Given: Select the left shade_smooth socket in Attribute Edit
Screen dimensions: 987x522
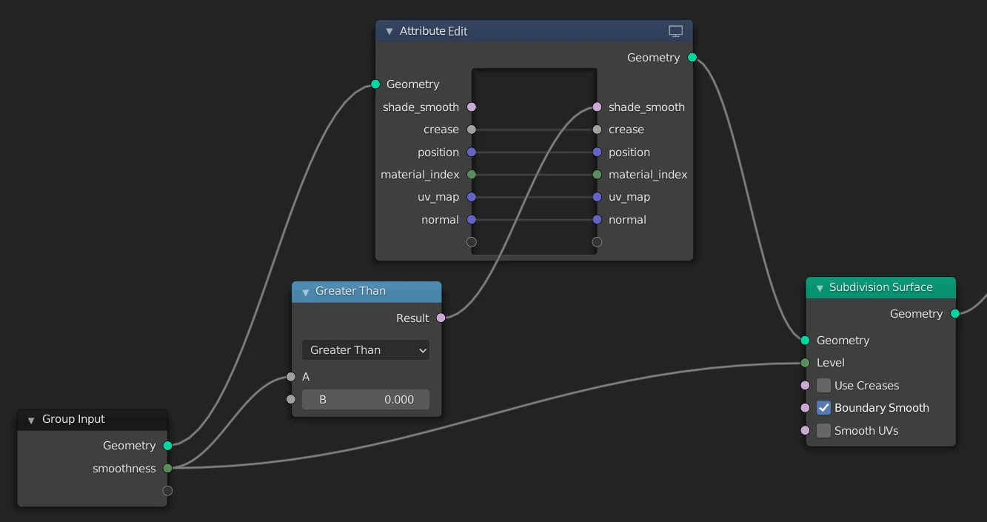Looking at the screenshot, I should point(472,107).
